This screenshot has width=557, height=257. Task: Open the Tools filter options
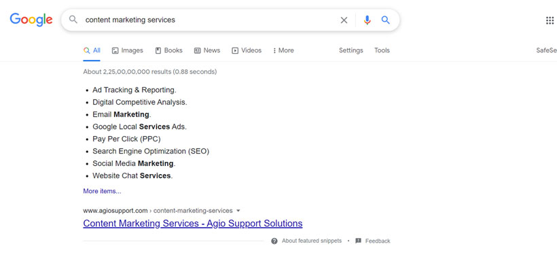pyautogui.click(x=382, y=50)
